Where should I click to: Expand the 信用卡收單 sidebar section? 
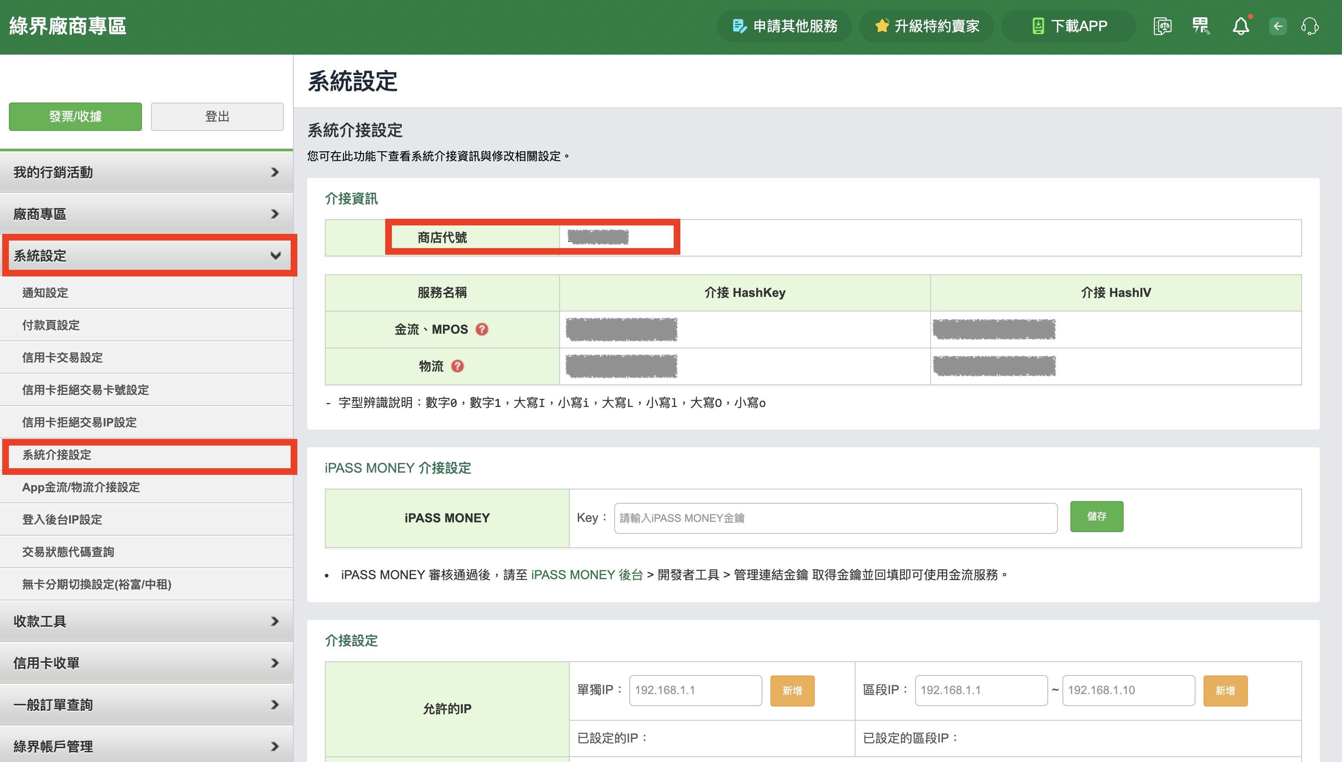coord(146,663)
